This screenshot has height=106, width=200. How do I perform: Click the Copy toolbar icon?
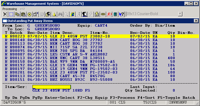[x=17, y=14]
